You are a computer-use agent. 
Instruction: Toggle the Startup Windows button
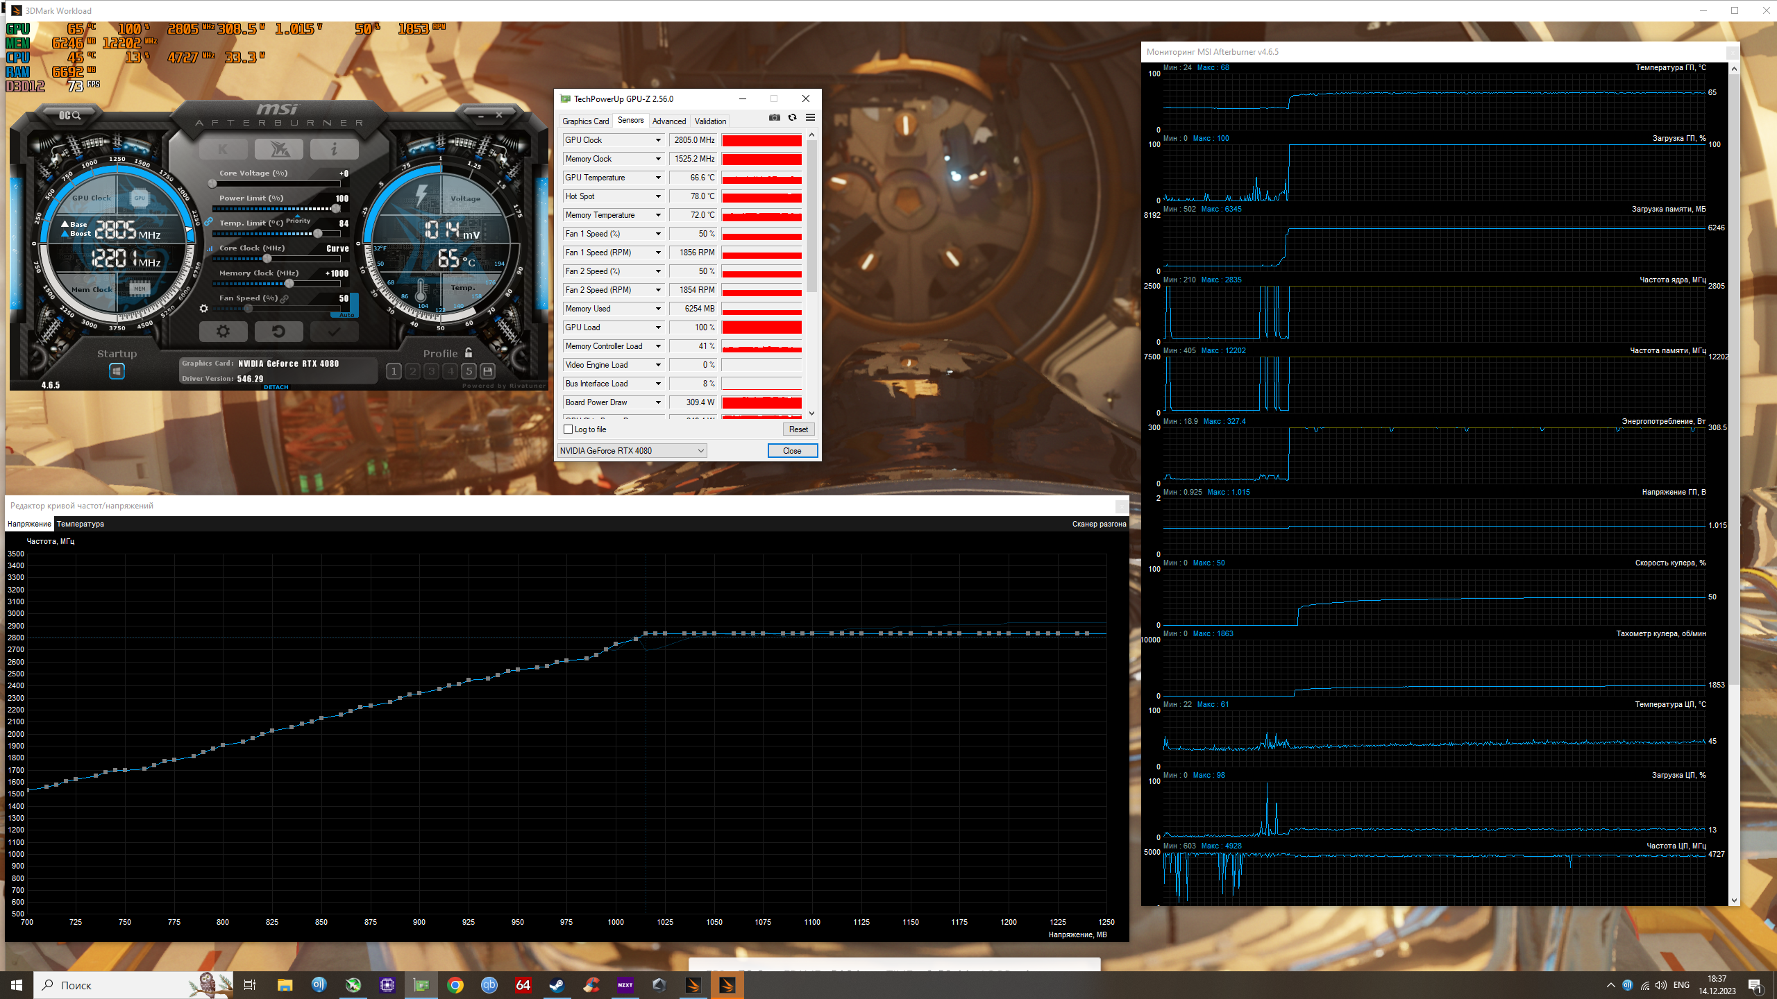click(117, 372)
